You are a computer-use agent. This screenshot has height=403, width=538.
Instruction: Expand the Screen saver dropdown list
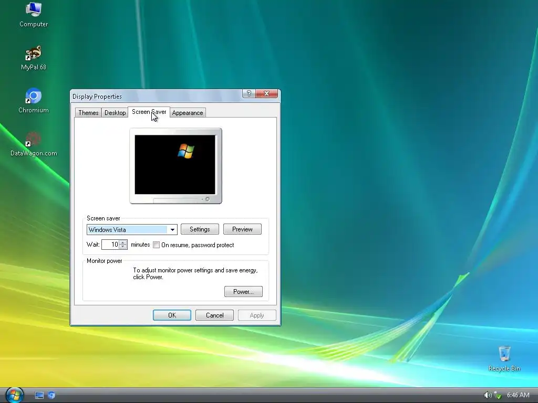click(172, 230)
